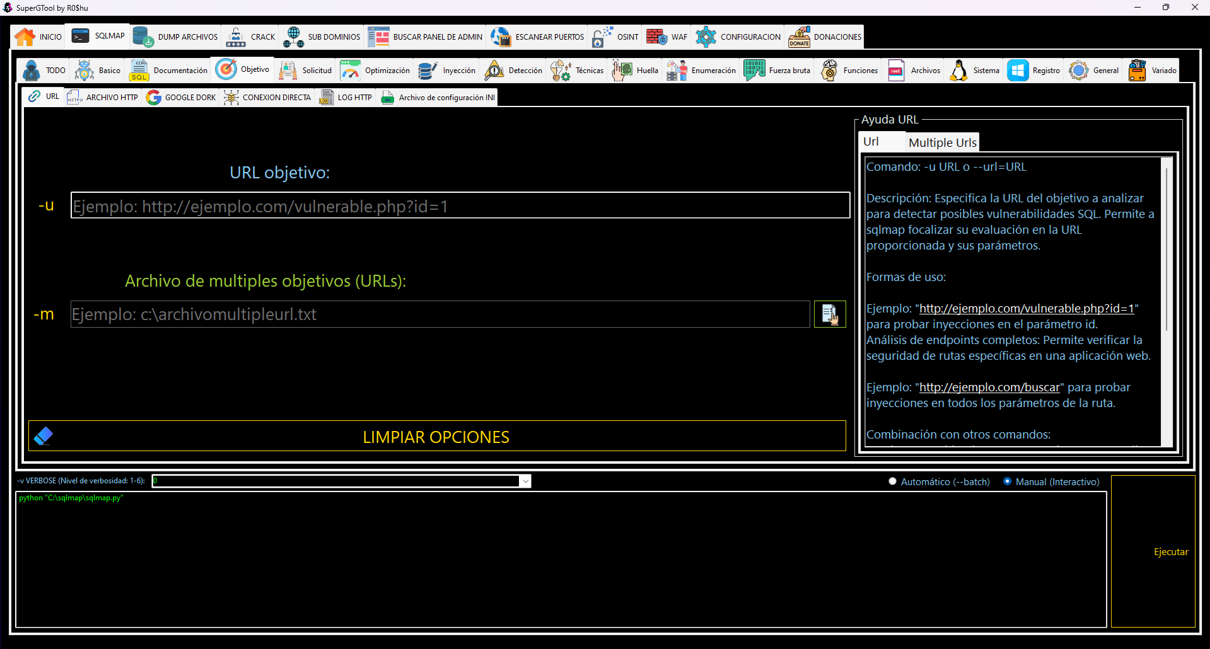Open ESCANEAR PUERTOS tab
The height and width of the screenshot is (649, 1210).
(x=537, y=37)
